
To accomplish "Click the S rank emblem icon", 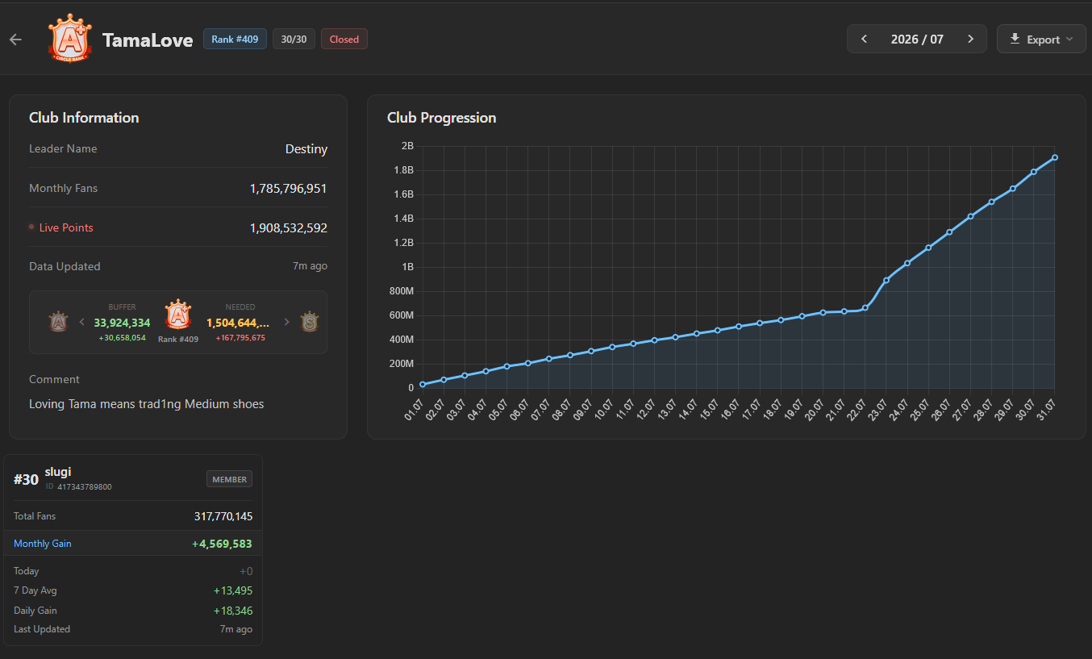I will click(x=310, y=322).
